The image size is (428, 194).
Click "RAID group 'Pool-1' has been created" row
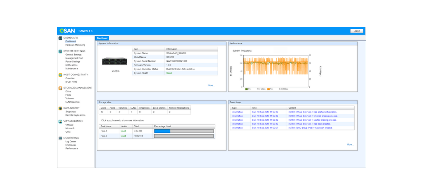tap(292, 128)
